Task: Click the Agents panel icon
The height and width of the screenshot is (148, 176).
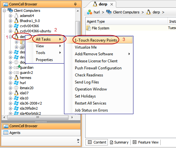Action: coord(6,133)
